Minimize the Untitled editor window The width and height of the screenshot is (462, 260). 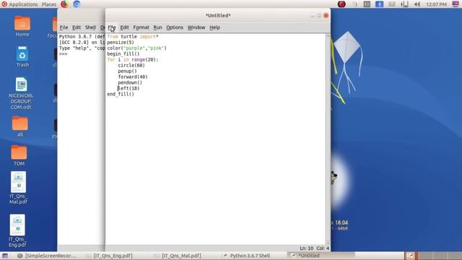click(x=313, y=15)
